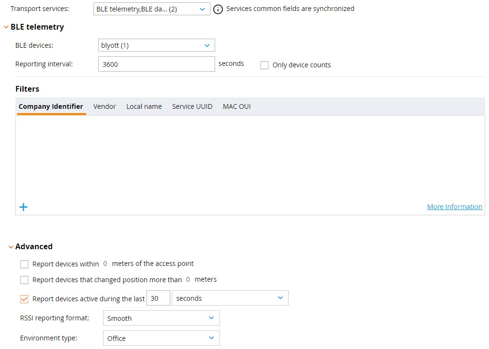Switch to the MAC OUI tab
Screen dimensions: 489x349
[237, 106]
